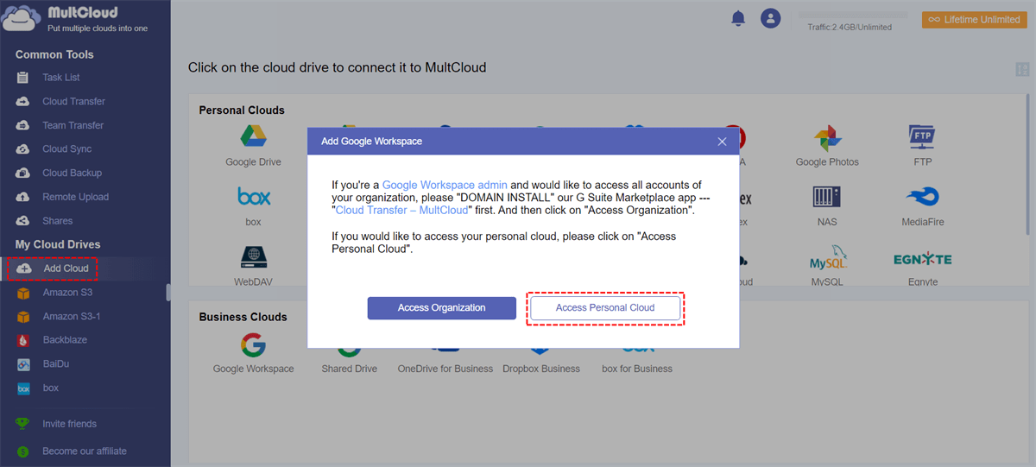Click the traffic usage progress bar
This screenshot has width=1036, height=467.
(x=852, y=15)
